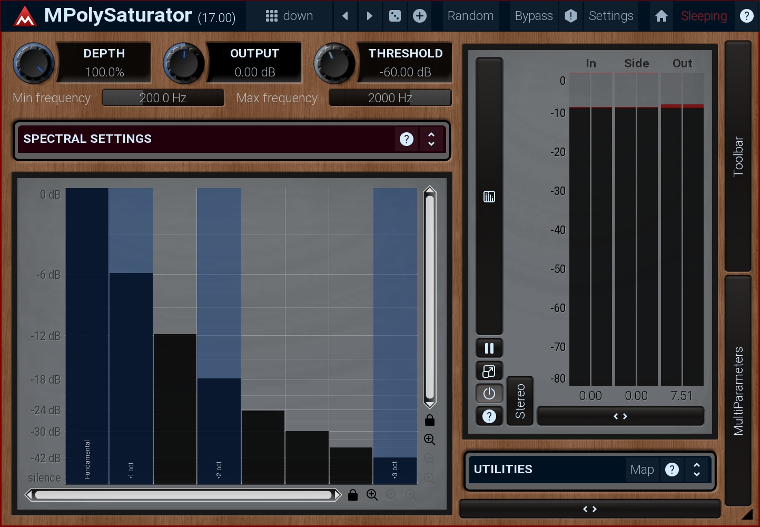This screenshot has height=527, width=760.
Task: Expand the Spectral Settings panel arrows
Action: [431, 139]
